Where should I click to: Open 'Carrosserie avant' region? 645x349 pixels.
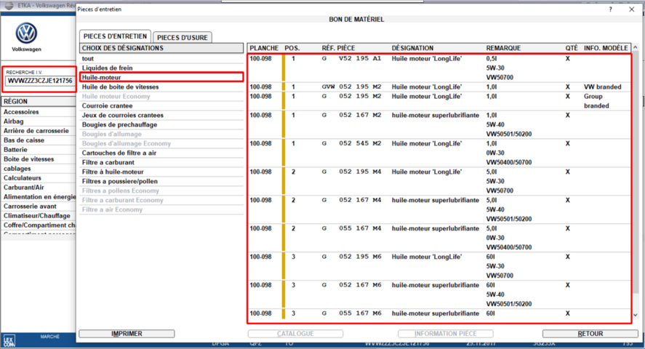(x=39, y=206)
